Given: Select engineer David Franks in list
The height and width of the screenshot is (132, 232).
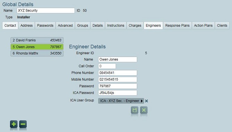Looking at the screenshot, I should pyautogui.click(x=37, y=40).
